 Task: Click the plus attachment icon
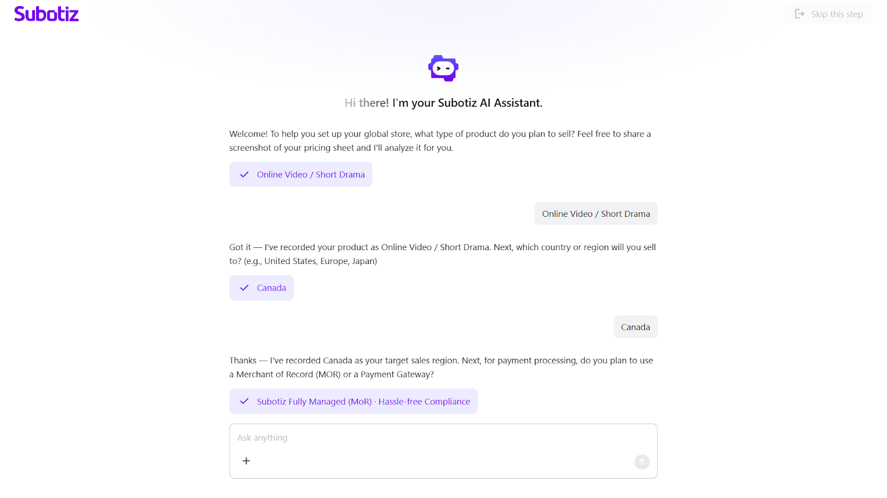point(246,461)
